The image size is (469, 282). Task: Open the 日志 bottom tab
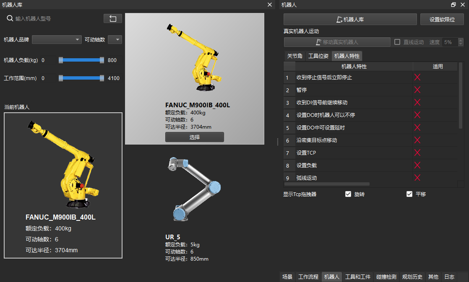pyautogui.click(x=449, y=277)
